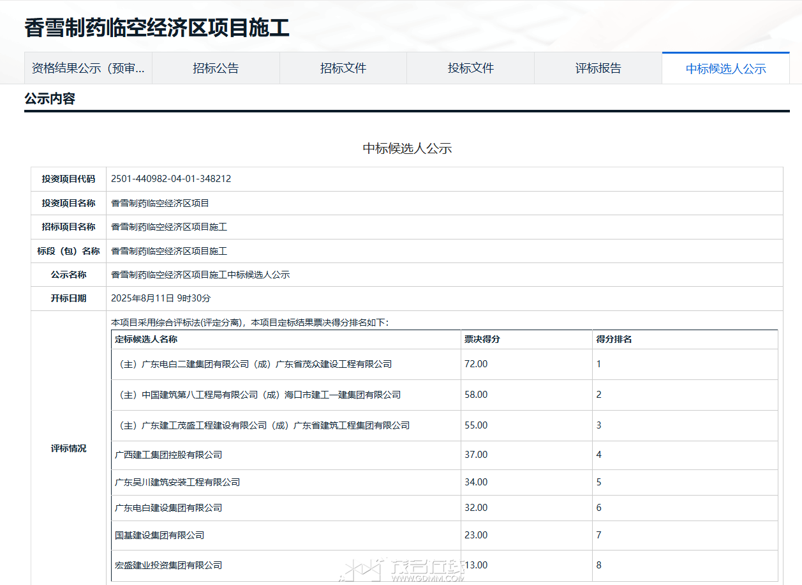Click the 广东吴川建筑安装工程有限公司 candidate name
Screen dimensions: 802x585
point(177,482)
